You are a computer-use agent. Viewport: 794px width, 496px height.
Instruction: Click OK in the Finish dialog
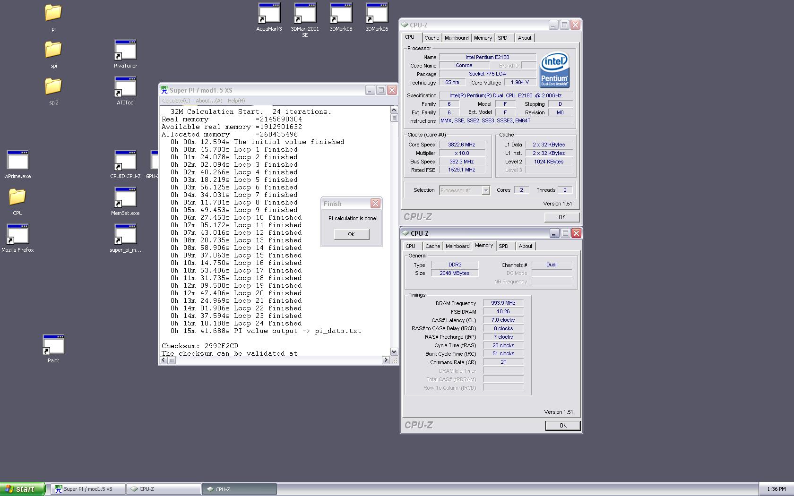[x=351, y=234]
